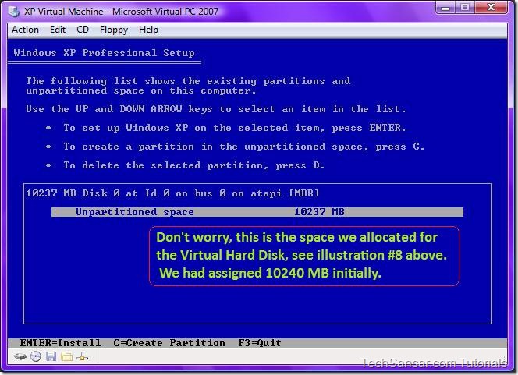518x375 pixels.
Task: Minimize the Virtual PC window
Action: (445, 7)
